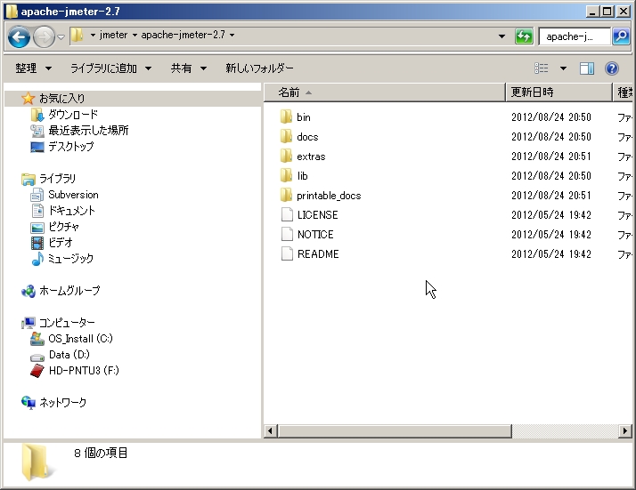Open the ライブラリに追加 menu
The height and width of the screenshot is (490, 636).
click(x=110, y=68)
